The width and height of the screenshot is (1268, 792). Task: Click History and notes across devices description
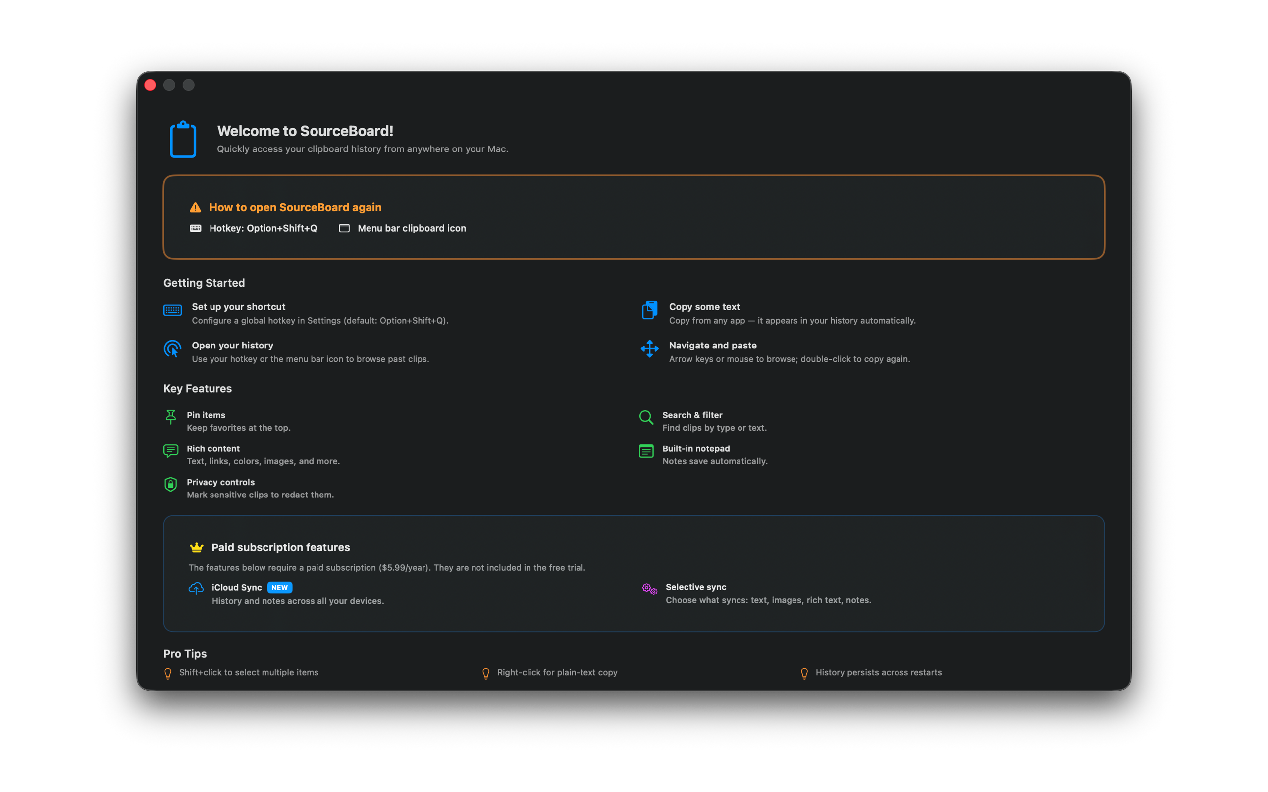pyautogui.click(x=298, y=601)
